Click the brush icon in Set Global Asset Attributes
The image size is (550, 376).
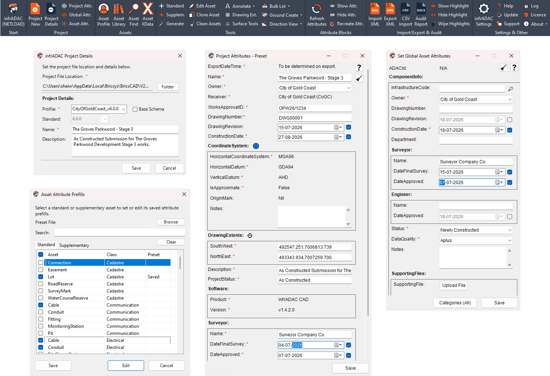click(x=503, y=68)
